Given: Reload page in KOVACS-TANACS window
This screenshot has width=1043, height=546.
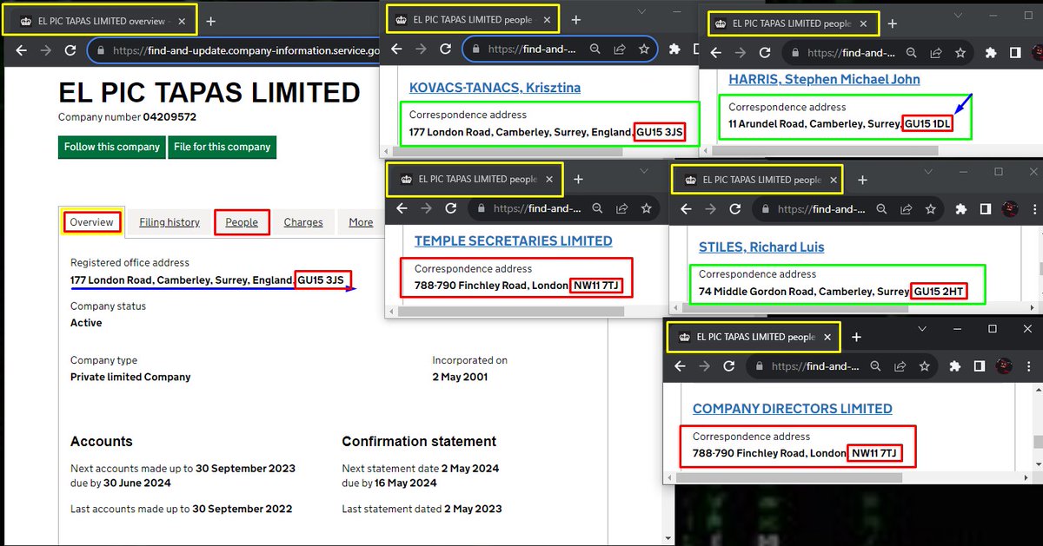Looking at the screenshot, I should tap(445, 49).
